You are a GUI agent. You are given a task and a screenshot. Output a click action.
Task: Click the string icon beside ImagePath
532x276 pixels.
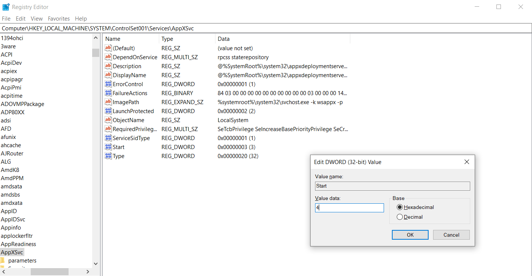108,102
